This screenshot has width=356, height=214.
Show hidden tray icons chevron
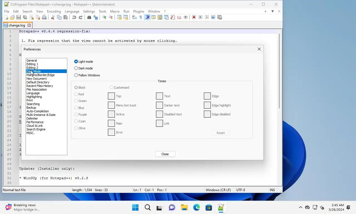point(301,207)
